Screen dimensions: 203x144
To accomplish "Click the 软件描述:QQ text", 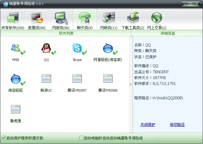I will 146,66.
